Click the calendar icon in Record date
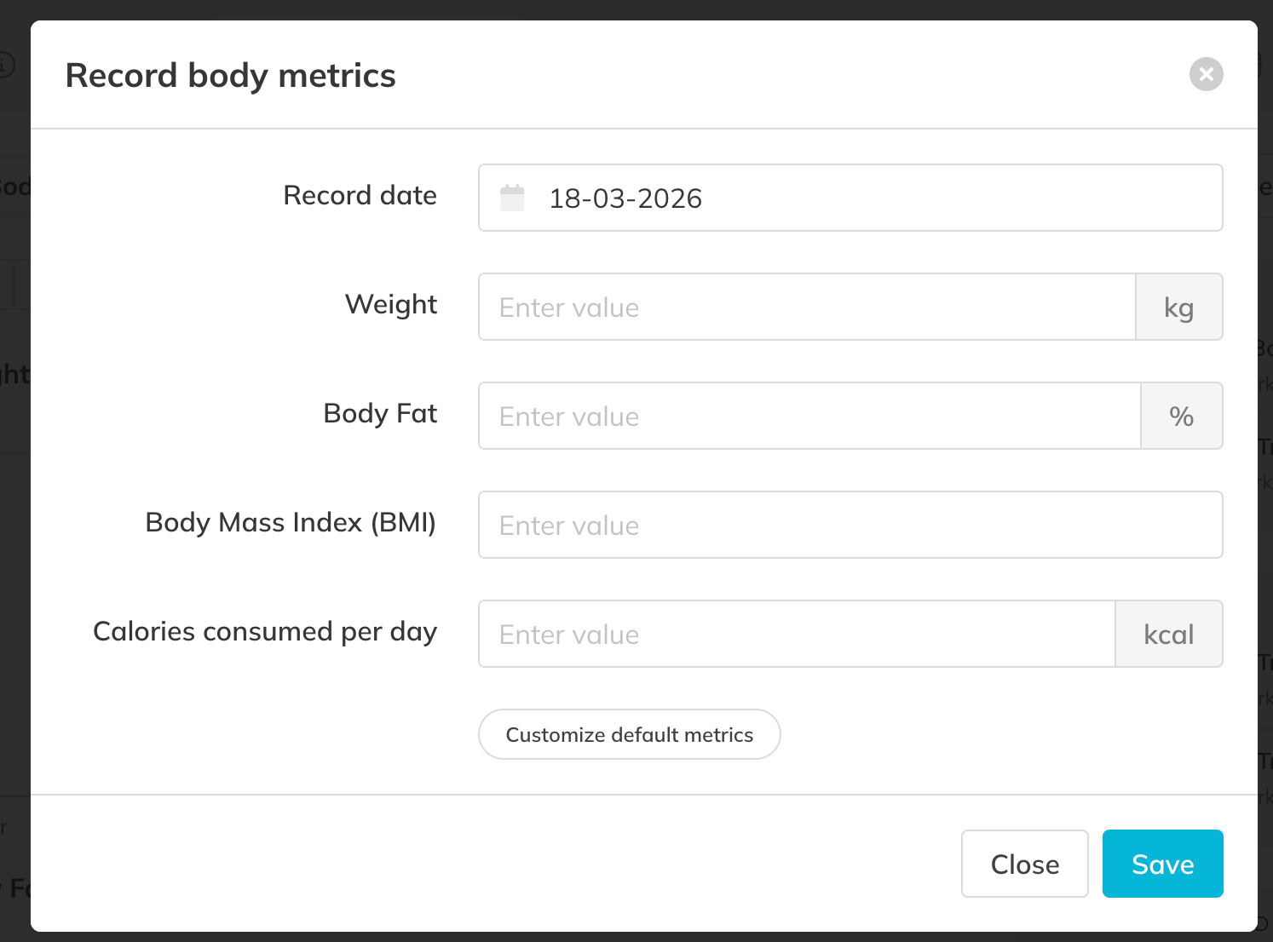 [512, 198]
